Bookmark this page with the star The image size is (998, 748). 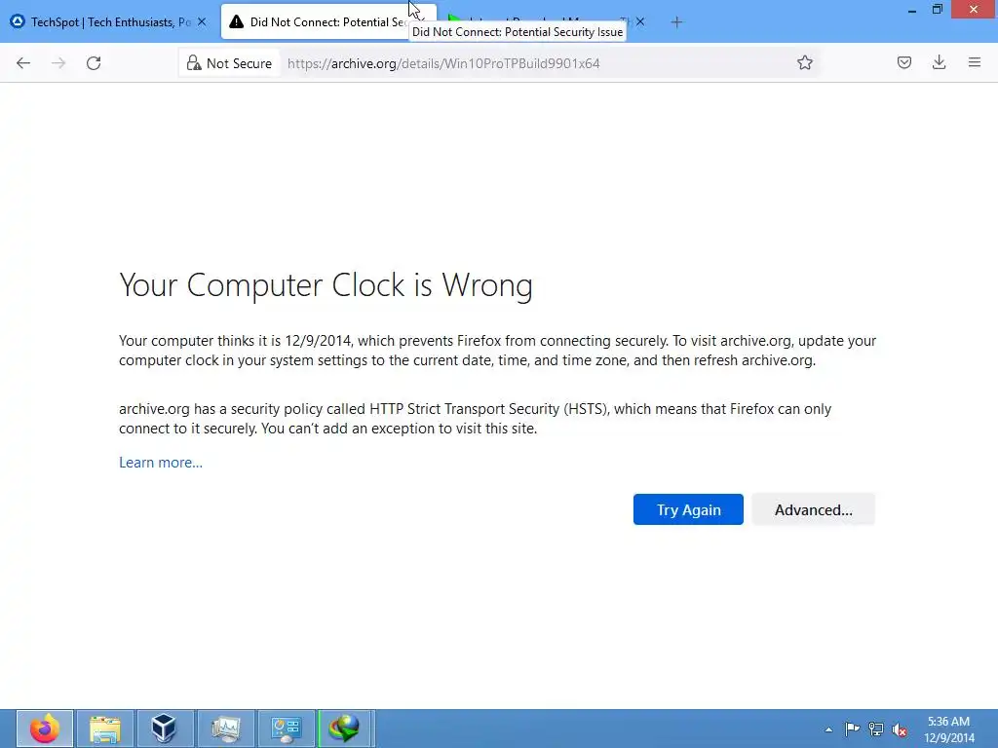pos(804,63)
